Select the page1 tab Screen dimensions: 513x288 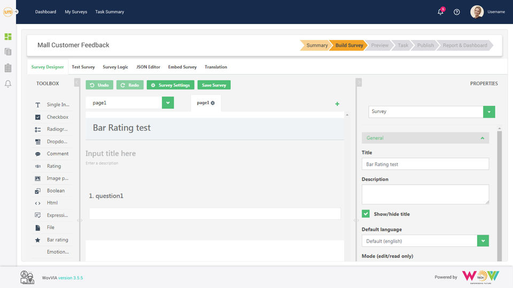click(206, 103)
